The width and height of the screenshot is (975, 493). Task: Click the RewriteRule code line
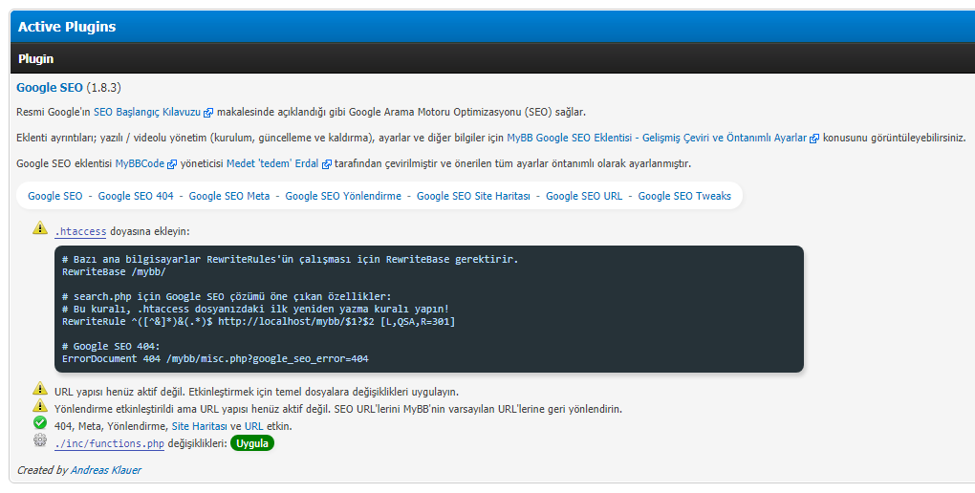259,321
